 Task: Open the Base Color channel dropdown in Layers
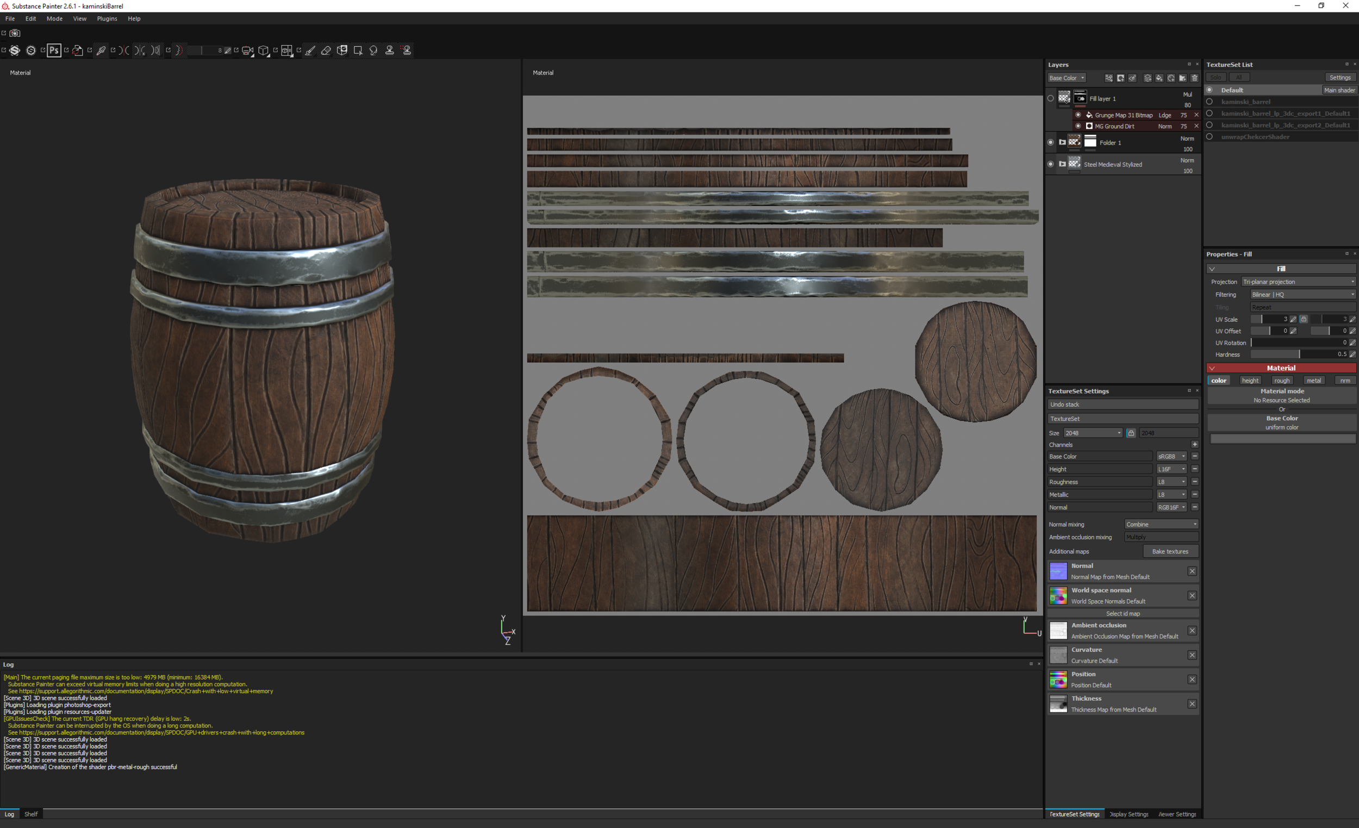[x=1067, y=78]
